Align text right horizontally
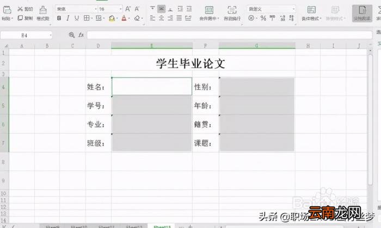The width and height of the screenshot is (381, 228). tap(170, 18)
